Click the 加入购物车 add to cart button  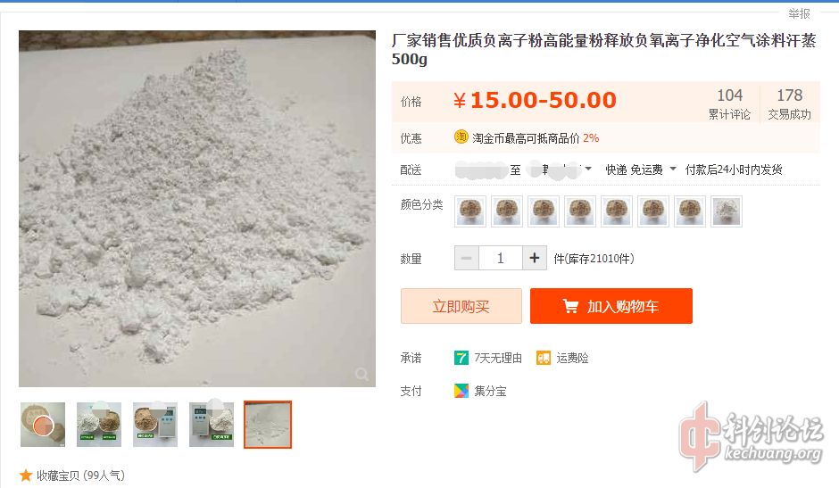click(x=611, y=306)
